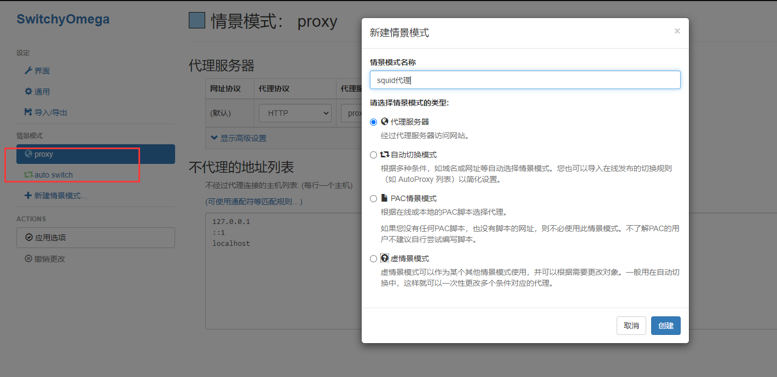Click the profile name input containing squid代理
The height and width of the screenshot is (377, 777).
pyautogui.click(x=525, y=80)
